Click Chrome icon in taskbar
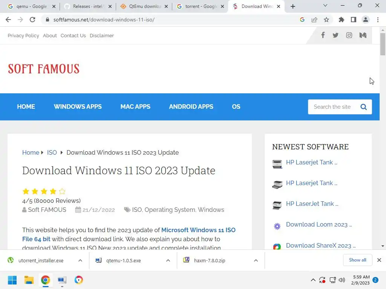 coord(46,280)
